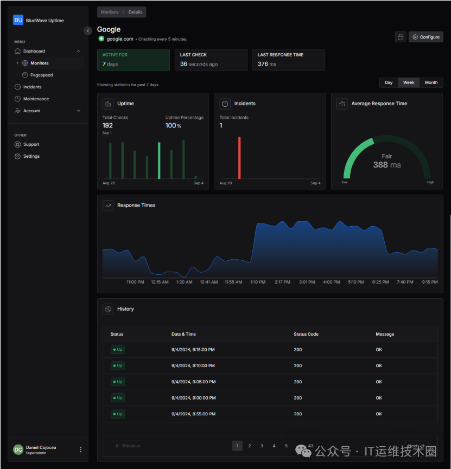Click the Next pagination button

(416, 446)
